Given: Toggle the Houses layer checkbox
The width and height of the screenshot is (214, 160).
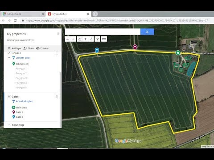Looking at the screenshot, I should pyautogui.click(x=9, y=53).
